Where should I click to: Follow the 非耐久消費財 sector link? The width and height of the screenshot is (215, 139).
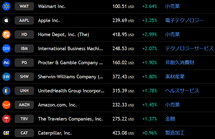180,63
